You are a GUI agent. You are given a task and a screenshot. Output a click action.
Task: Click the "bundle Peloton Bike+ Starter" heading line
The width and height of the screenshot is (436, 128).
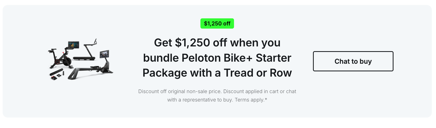[x=217, y=58]
